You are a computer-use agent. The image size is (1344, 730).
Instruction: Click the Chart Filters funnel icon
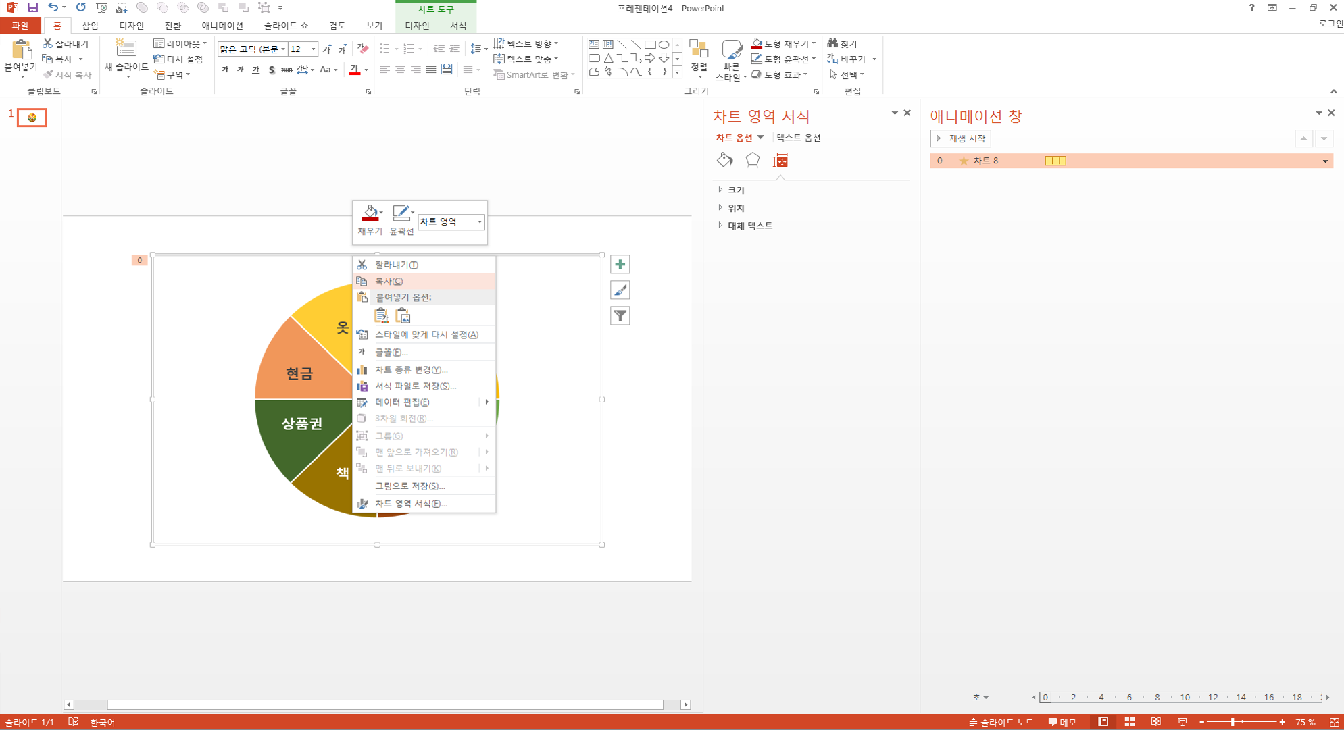click(620, 315)
